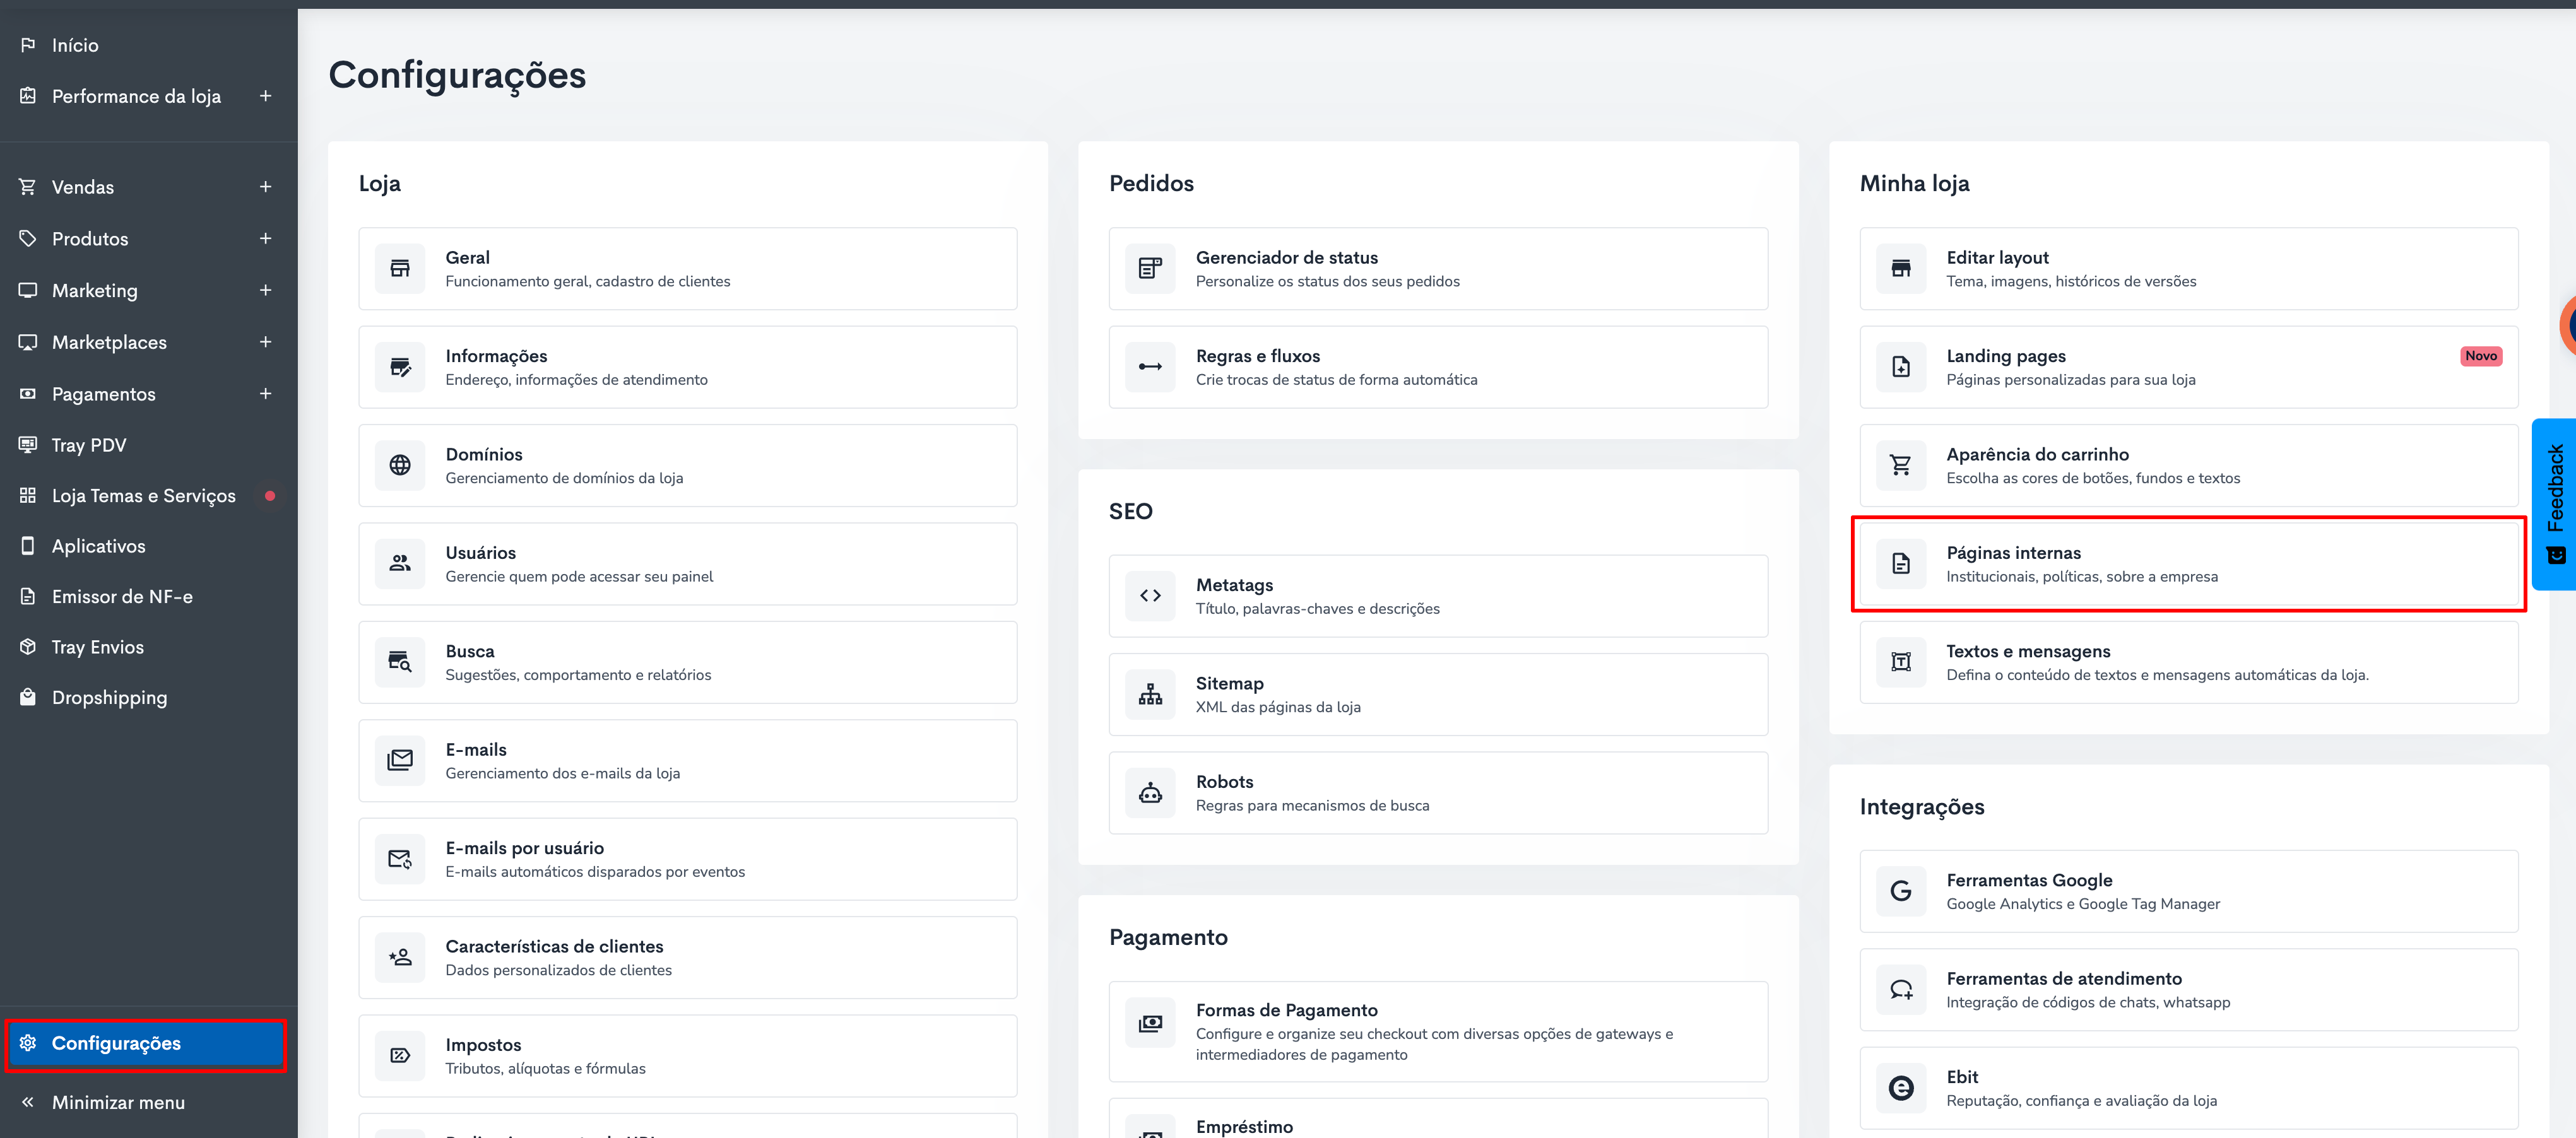Expand the Produtos sidebar submenu
Screen dimensions: 2576x1138
265,239
